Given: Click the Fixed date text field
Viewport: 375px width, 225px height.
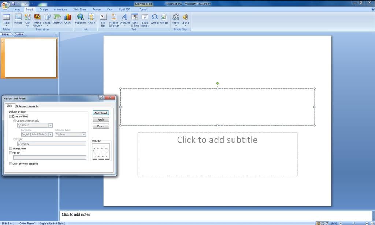Looking at the screenshot, I should coord(52,144).
